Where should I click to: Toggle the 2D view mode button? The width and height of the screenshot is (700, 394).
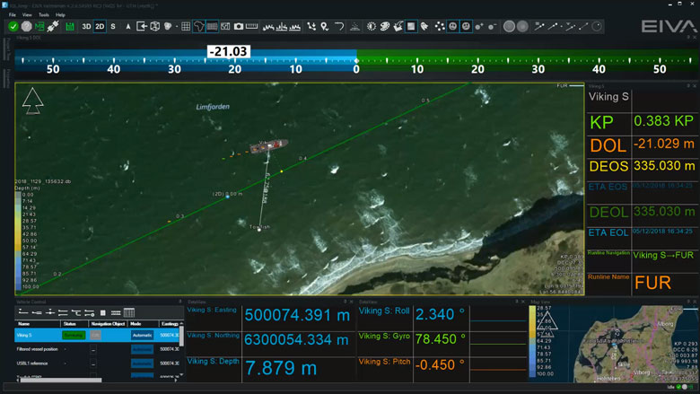tap(100, 27)
